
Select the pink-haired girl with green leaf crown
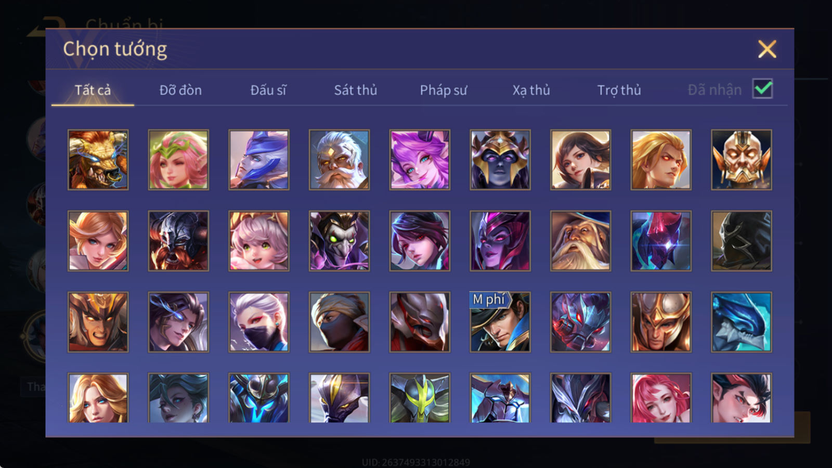tap(178, 160)
